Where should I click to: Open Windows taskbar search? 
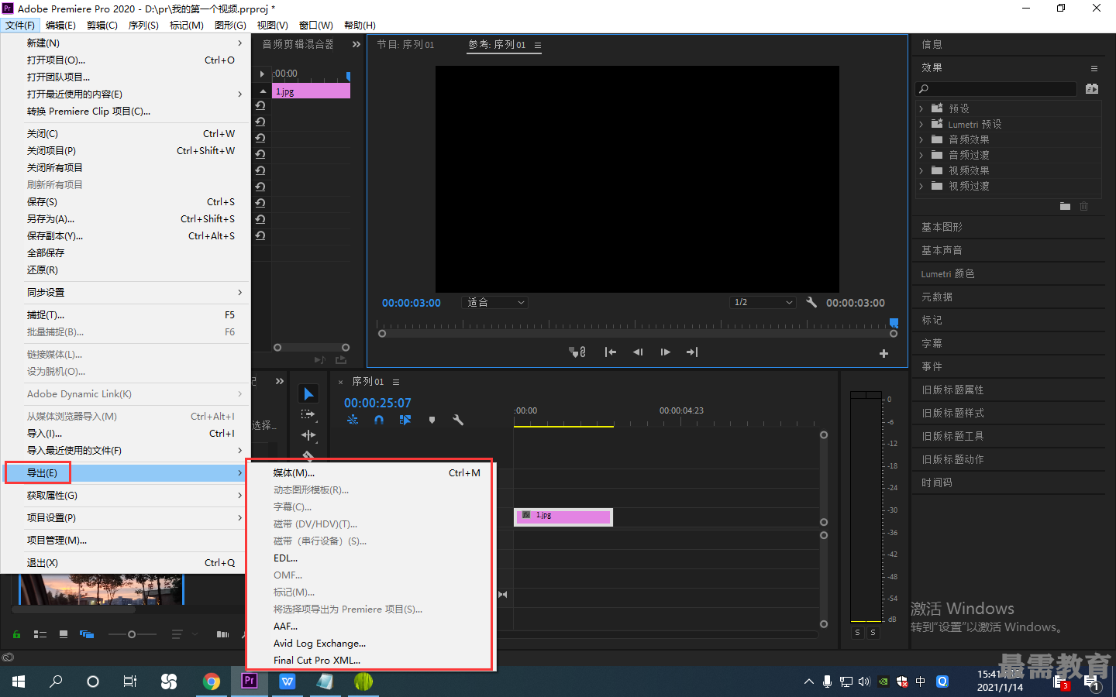point(56,682)
